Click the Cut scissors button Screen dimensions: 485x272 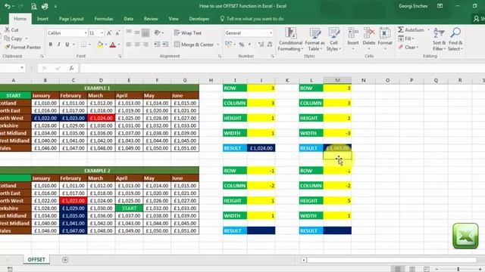point(11,30)
